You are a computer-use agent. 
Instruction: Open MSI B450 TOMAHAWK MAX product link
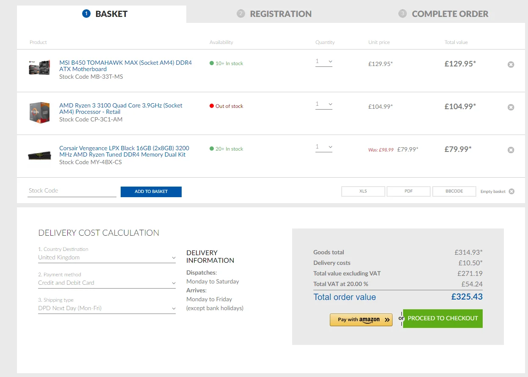(125, 66)
